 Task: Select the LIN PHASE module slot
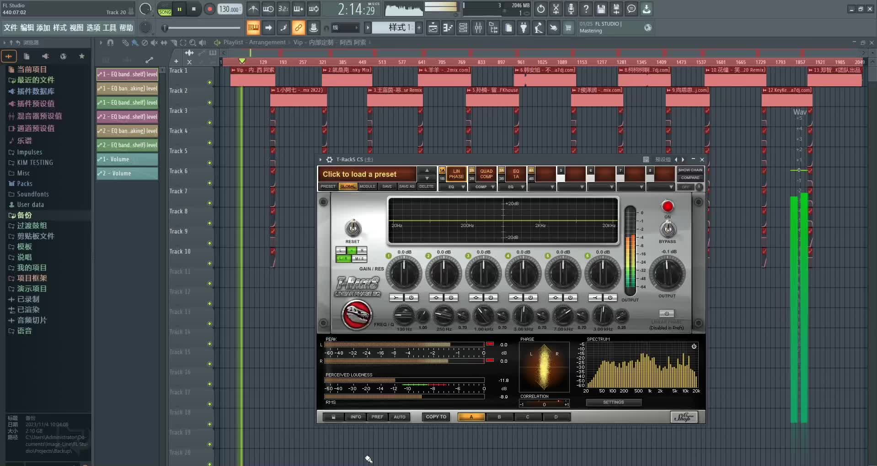(456, 174)
